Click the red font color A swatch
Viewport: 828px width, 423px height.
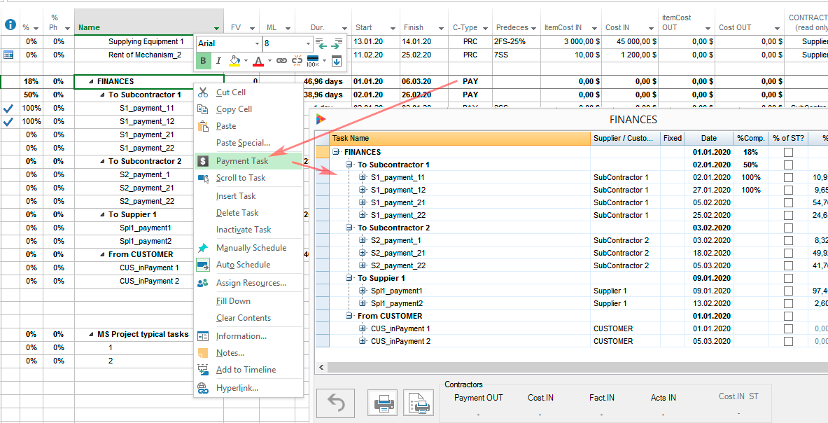tap(258, 61)
